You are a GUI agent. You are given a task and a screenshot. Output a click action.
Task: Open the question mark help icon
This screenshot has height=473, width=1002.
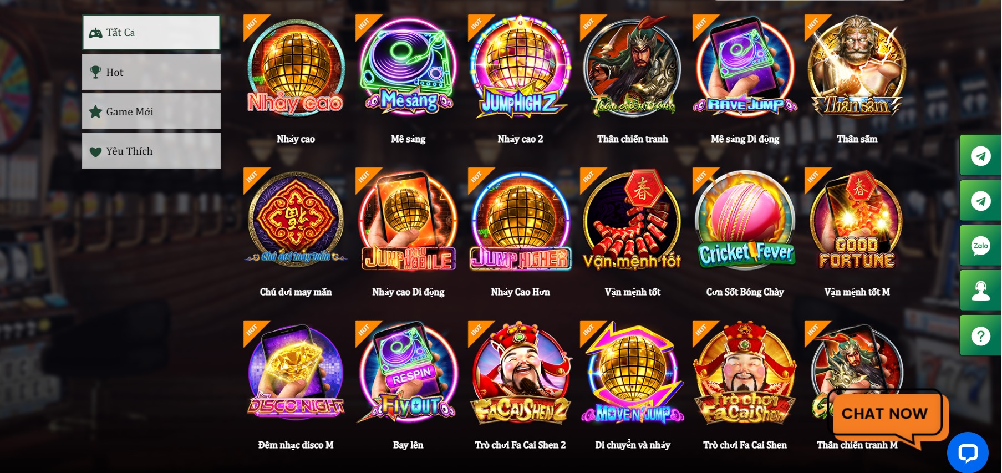[980, 335]
